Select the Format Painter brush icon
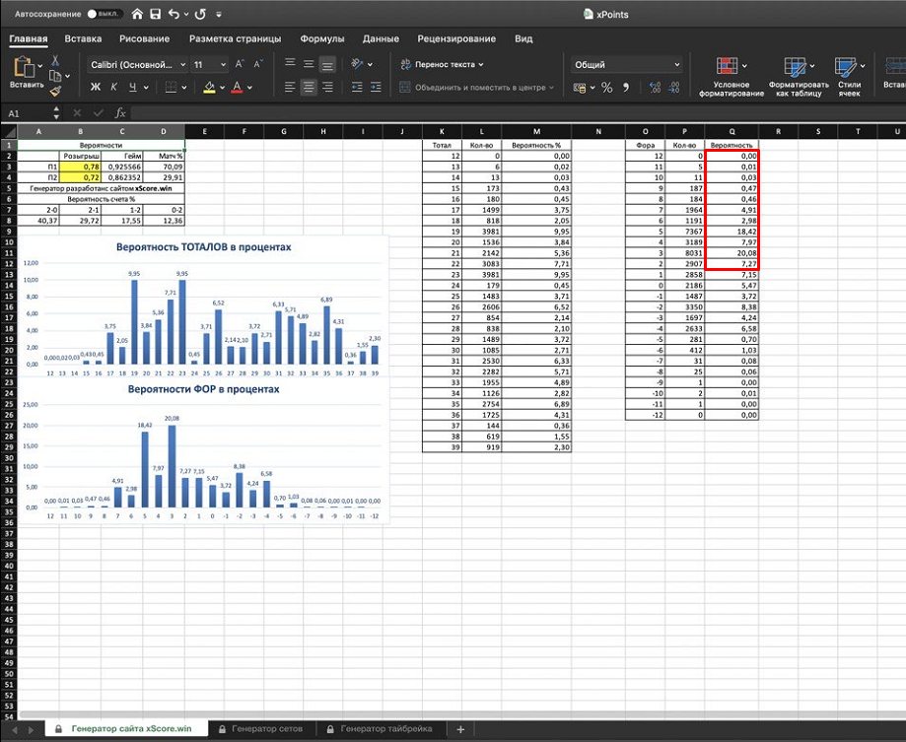Viewport: 906px width, 742px height. pos(55,91)
